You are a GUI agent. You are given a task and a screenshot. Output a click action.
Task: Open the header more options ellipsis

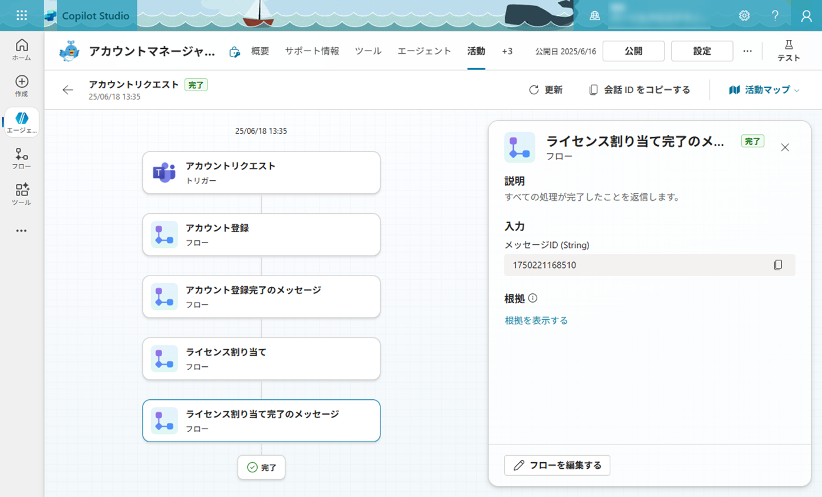pos(748,51)
